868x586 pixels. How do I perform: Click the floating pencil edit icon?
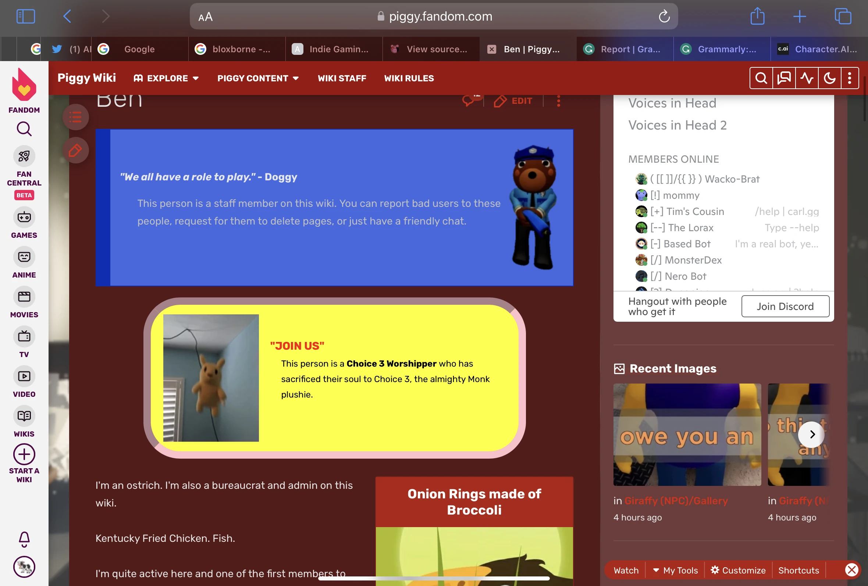pyautogui.click(x=75, y=151)
